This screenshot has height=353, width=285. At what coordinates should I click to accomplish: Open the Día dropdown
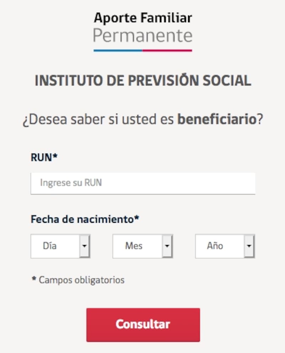click(55, 246)
